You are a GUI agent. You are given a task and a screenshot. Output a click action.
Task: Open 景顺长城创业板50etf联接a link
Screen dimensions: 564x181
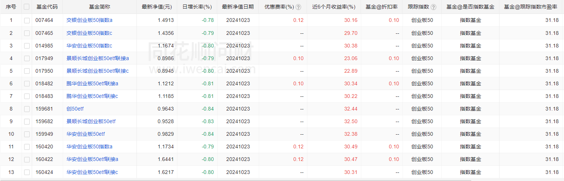coord(97,58)
